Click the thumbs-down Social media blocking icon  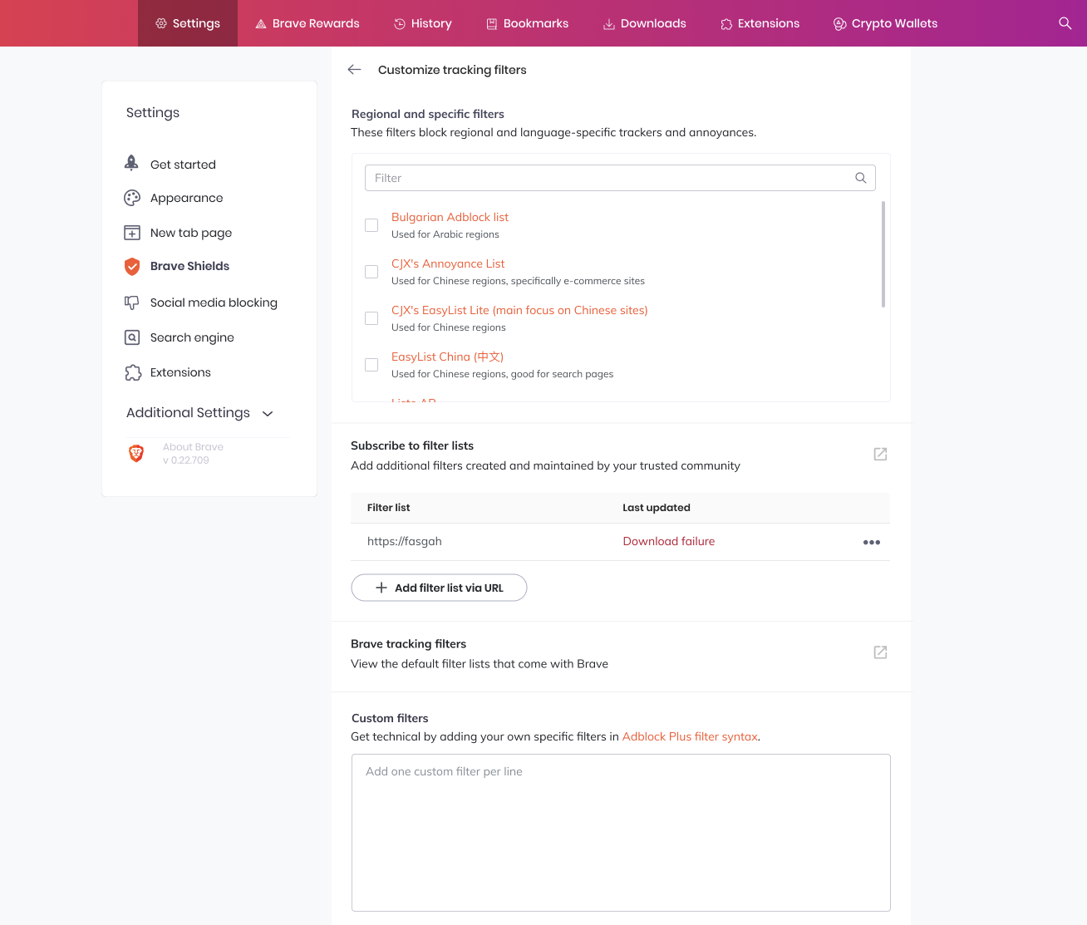tap(132, 303)
